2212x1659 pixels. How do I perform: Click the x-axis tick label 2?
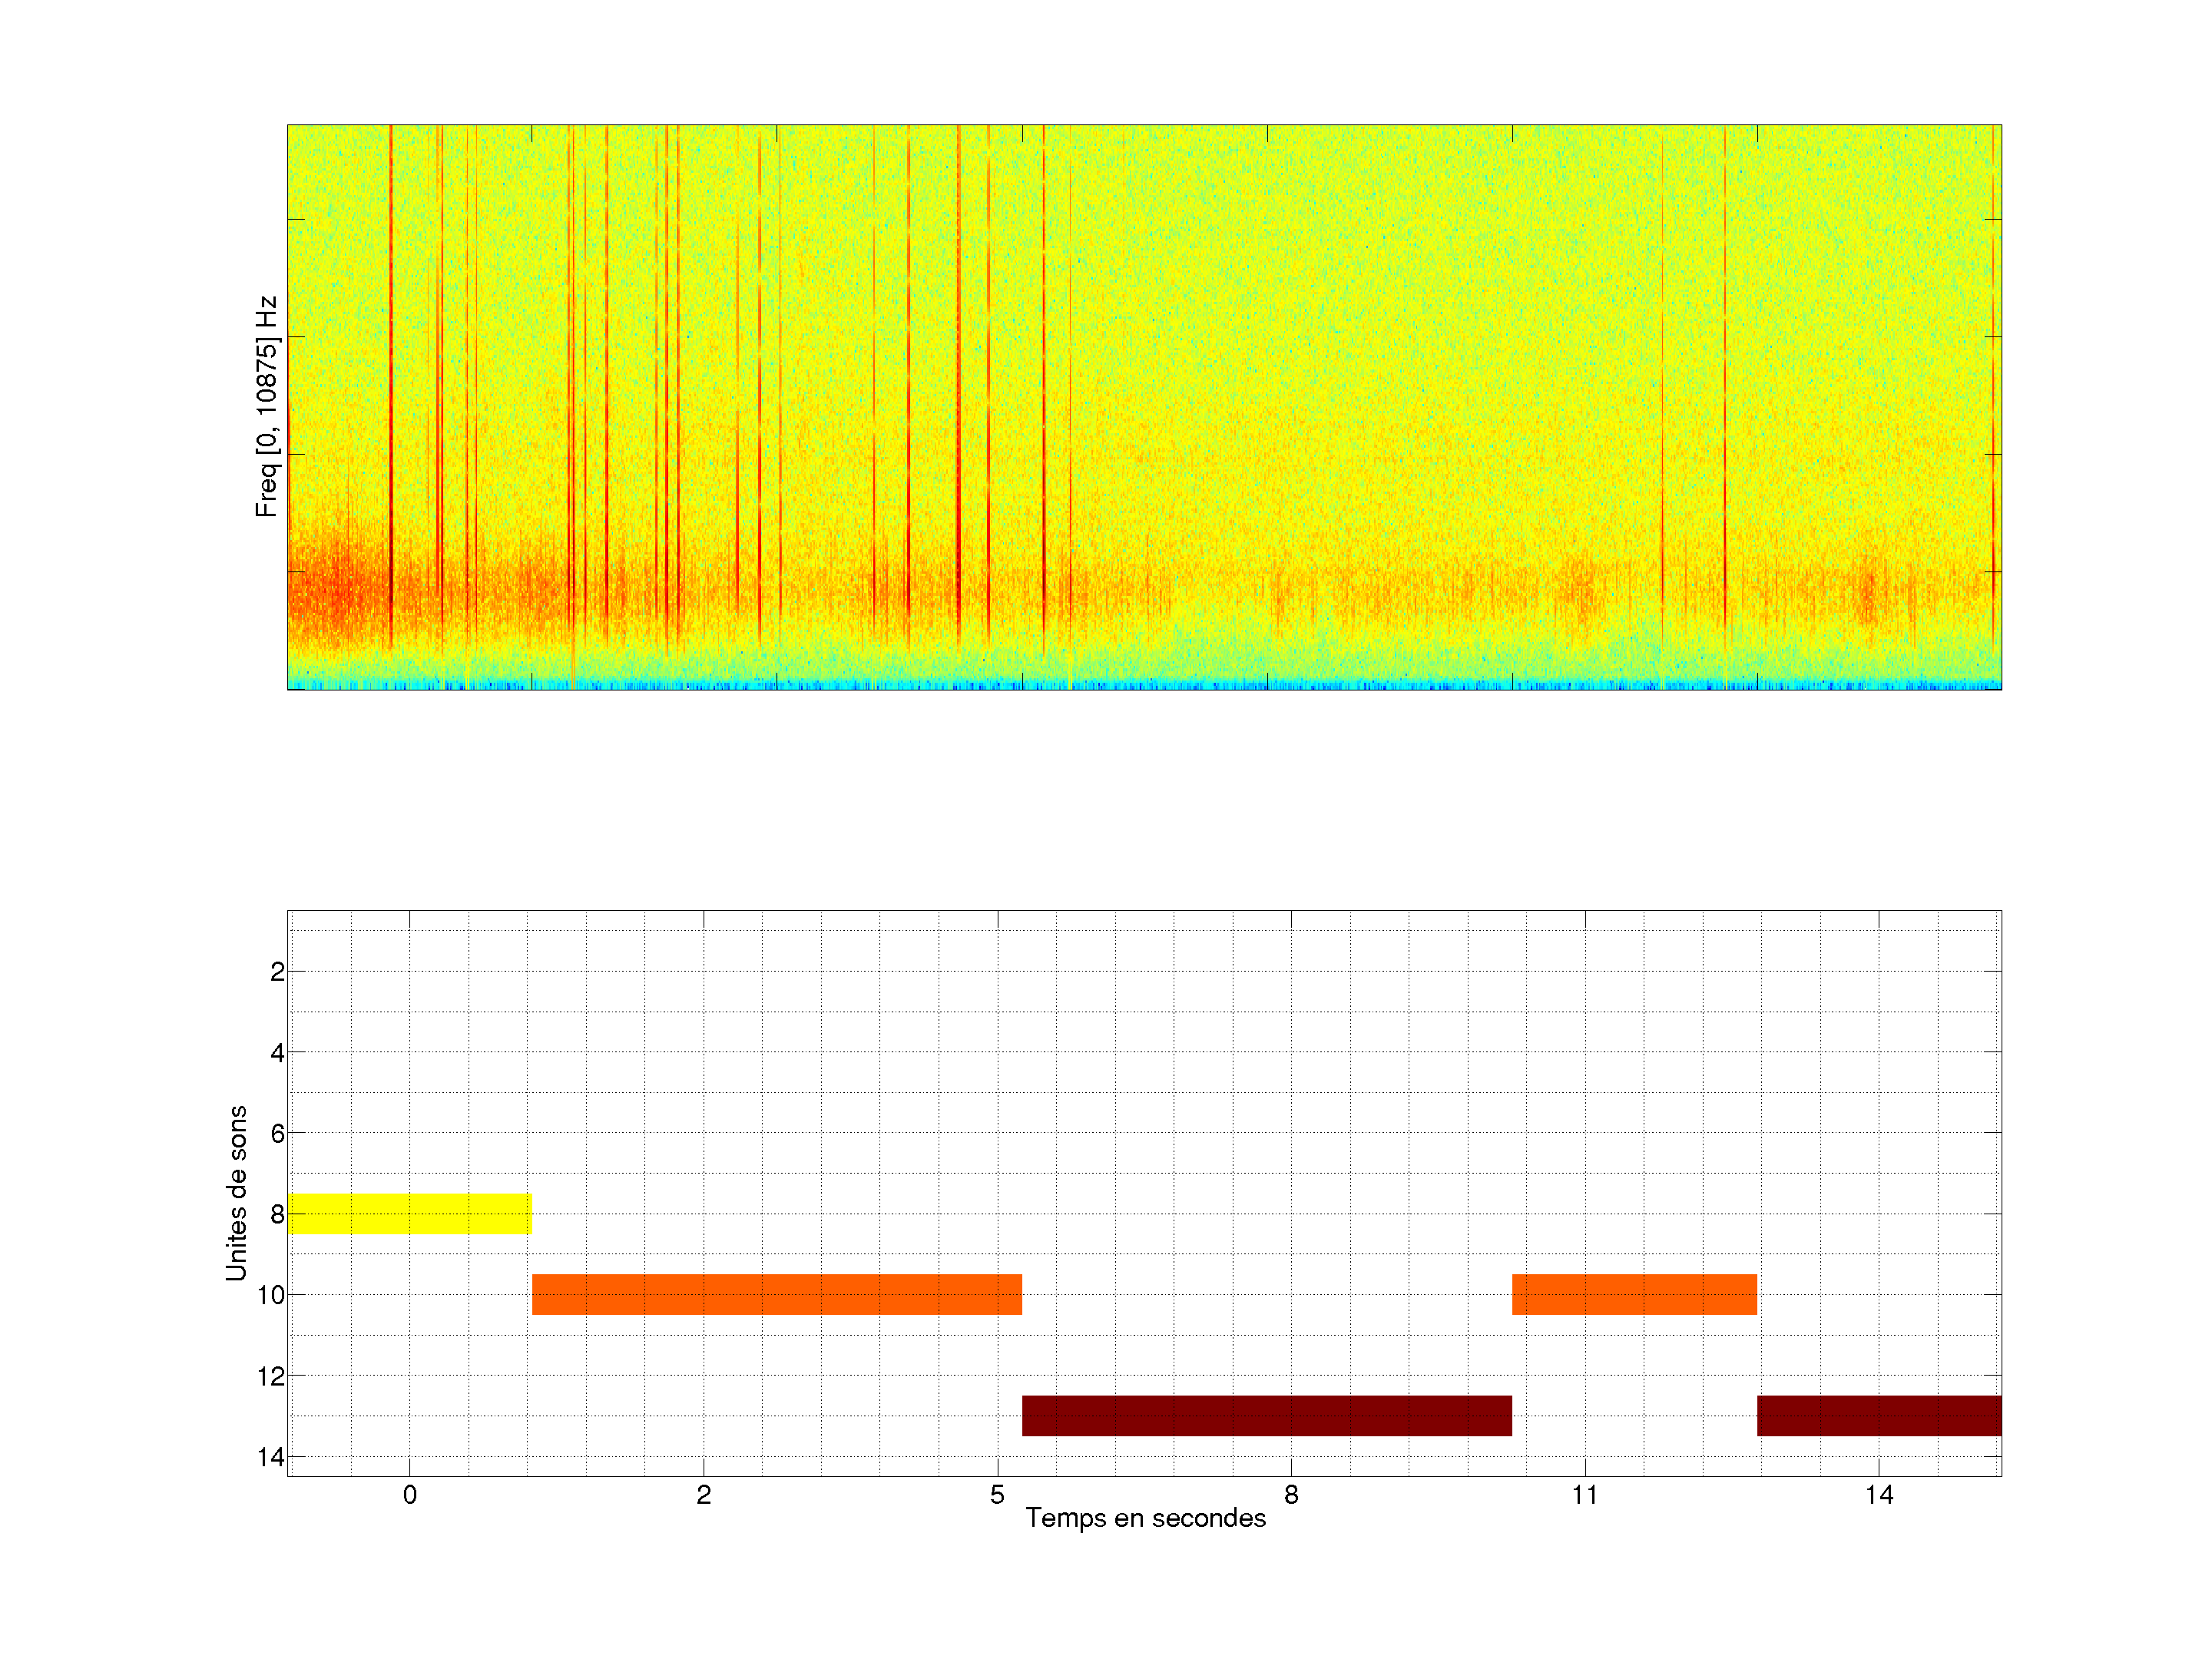(x=703, y=1495)
